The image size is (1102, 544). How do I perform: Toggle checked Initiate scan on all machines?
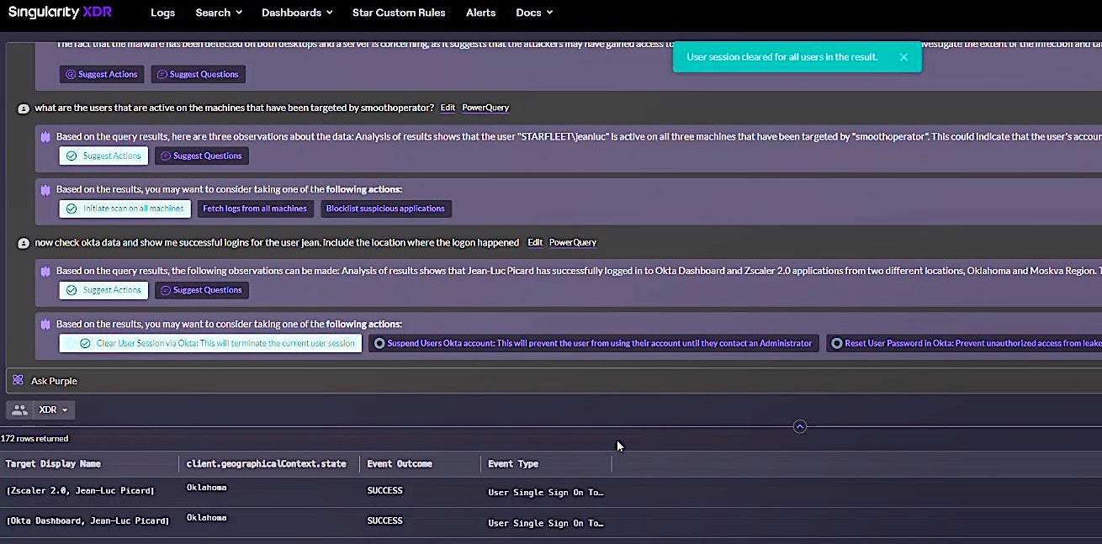point(125,209)
